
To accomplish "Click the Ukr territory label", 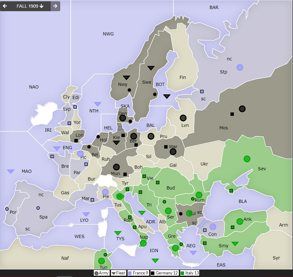I will [204, 164].
